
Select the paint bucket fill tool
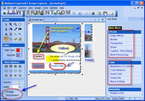20,29
